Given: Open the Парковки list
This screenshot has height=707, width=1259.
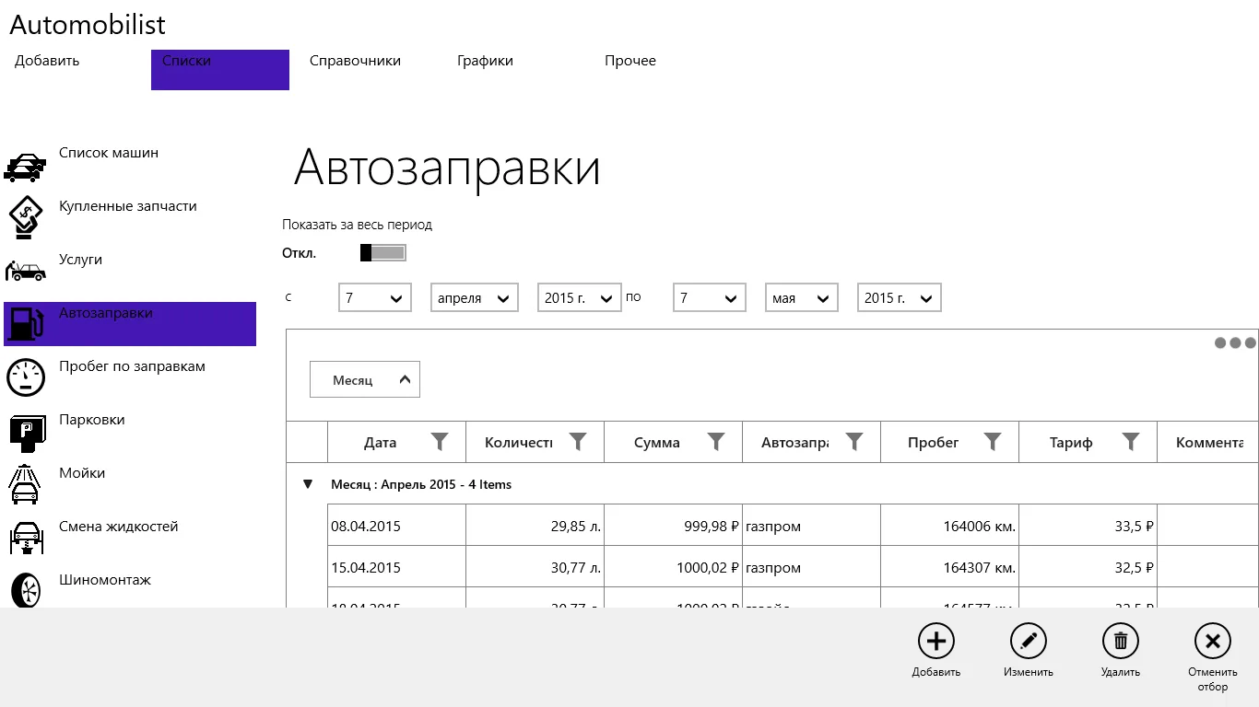Looking at the screenshot, I should point(91,420).
